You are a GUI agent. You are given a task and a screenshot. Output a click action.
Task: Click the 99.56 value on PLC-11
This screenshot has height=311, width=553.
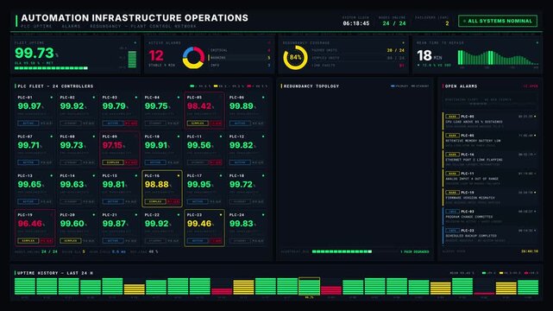coord(199,145)
